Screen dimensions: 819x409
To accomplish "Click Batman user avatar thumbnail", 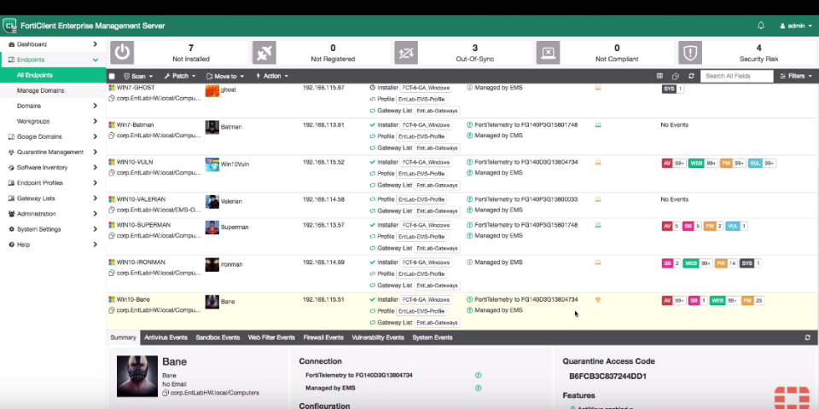I will point(212,127).
